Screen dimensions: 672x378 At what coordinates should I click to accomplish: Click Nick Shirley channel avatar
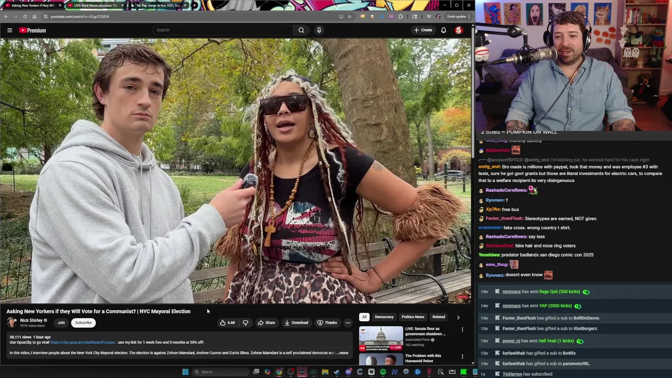[12, 322]
